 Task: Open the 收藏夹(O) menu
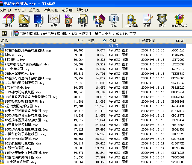[51, 10]
